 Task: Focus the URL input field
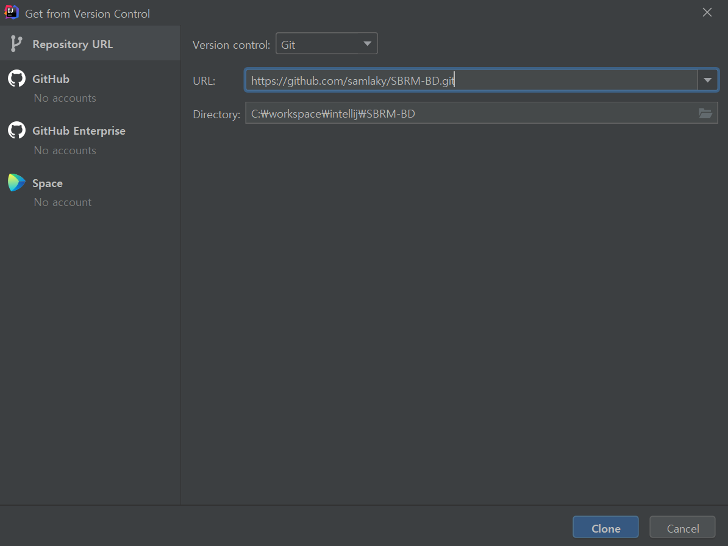click(x=471, y=80)
